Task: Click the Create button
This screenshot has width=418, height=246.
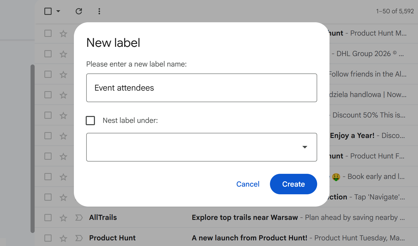Action: [x=293, y=184]
